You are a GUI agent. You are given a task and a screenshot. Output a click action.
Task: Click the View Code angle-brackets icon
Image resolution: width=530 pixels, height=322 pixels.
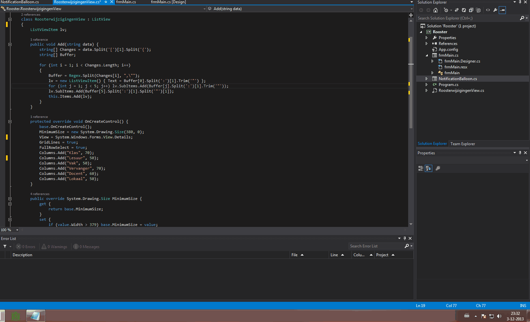tap(488, 10)
